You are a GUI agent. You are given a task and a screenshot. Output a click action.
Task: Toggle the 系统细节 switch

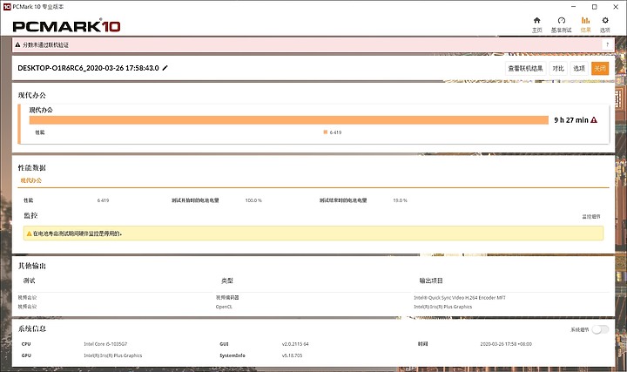click(x=600, y=329)
